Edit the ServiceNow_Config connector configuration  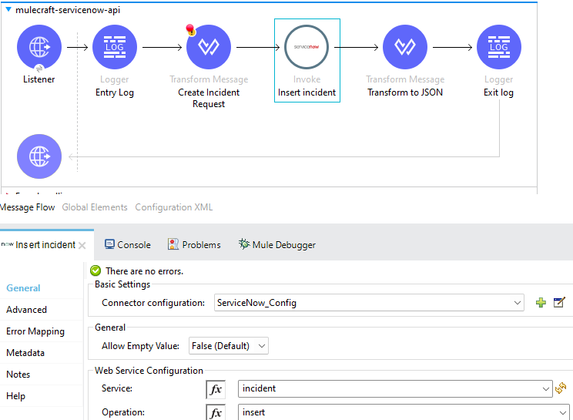[560, 303]
